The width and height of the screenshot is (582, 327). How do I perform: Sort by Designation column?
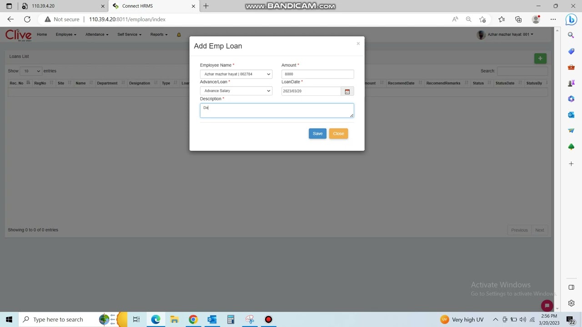[143, 83]
